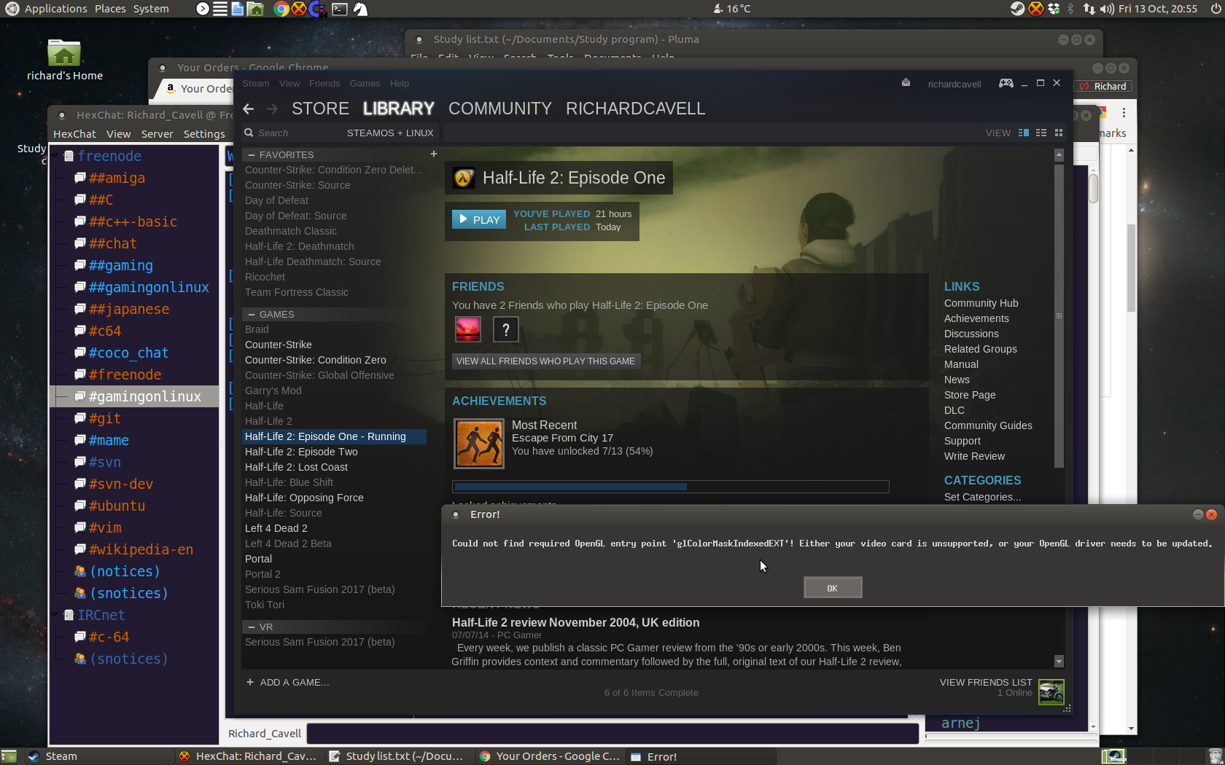Screen dimensions: 1225x765
Task: Open the file manager home launcher in the top panel
Action: (255, 9)
